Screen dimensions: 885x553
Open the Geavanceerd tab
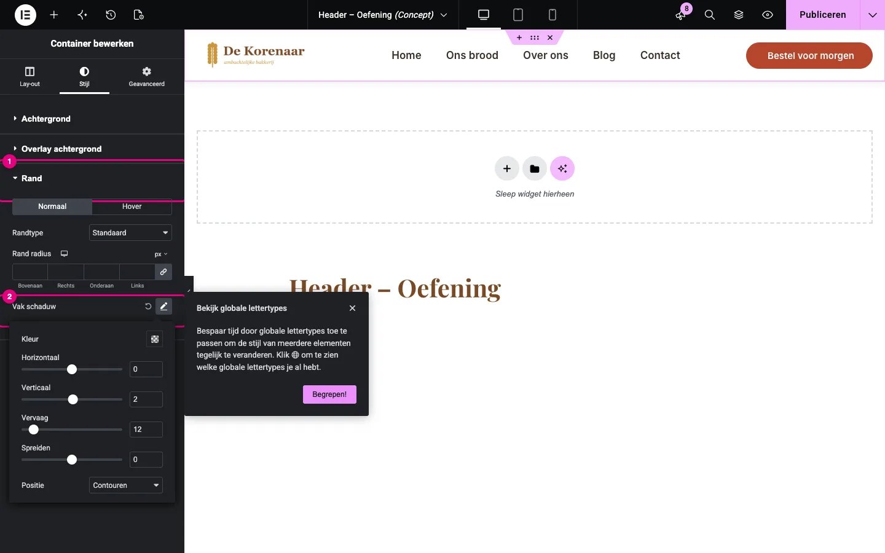pyautogui.click(x=146, y=77)
